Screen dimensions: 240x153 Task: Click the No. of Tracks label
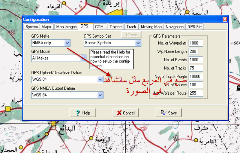coord(175,68)
